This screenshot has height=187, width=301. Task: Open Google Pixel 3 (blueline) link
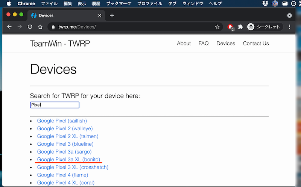[65, 144]
